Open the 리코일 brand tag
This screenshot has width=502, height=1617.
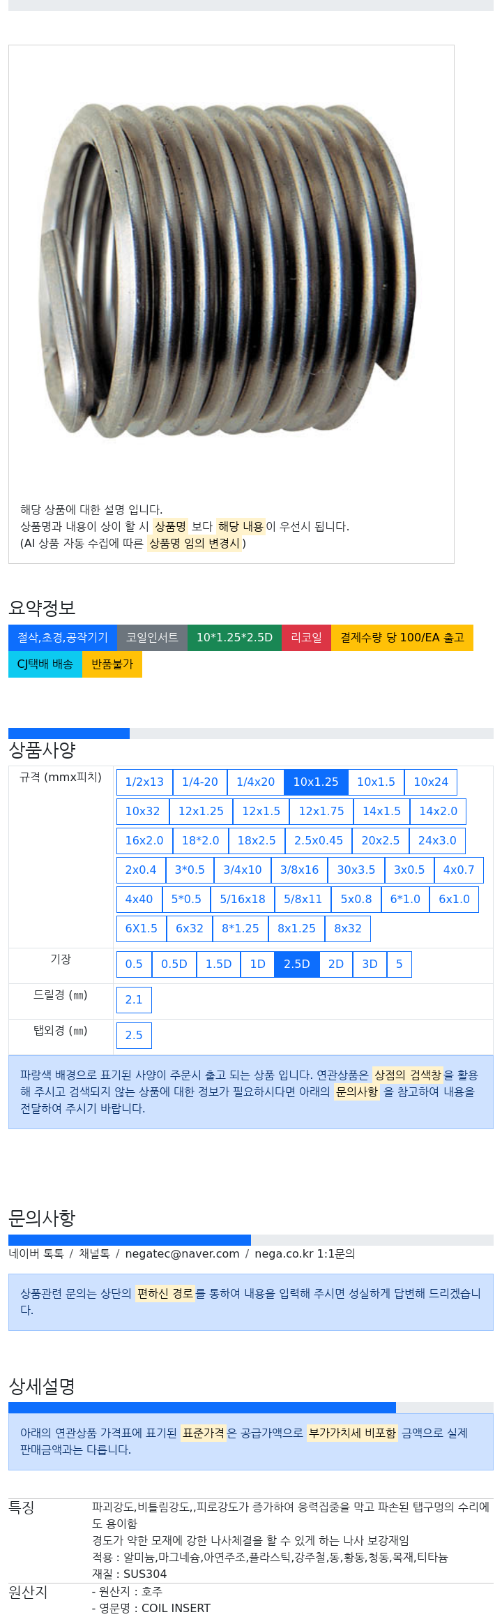306,637
